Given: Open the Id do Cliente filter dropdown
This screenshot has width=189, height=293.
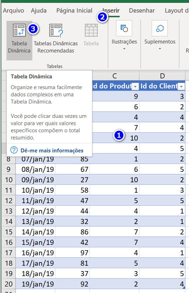Looking at the screenshot, I should 181,87.
